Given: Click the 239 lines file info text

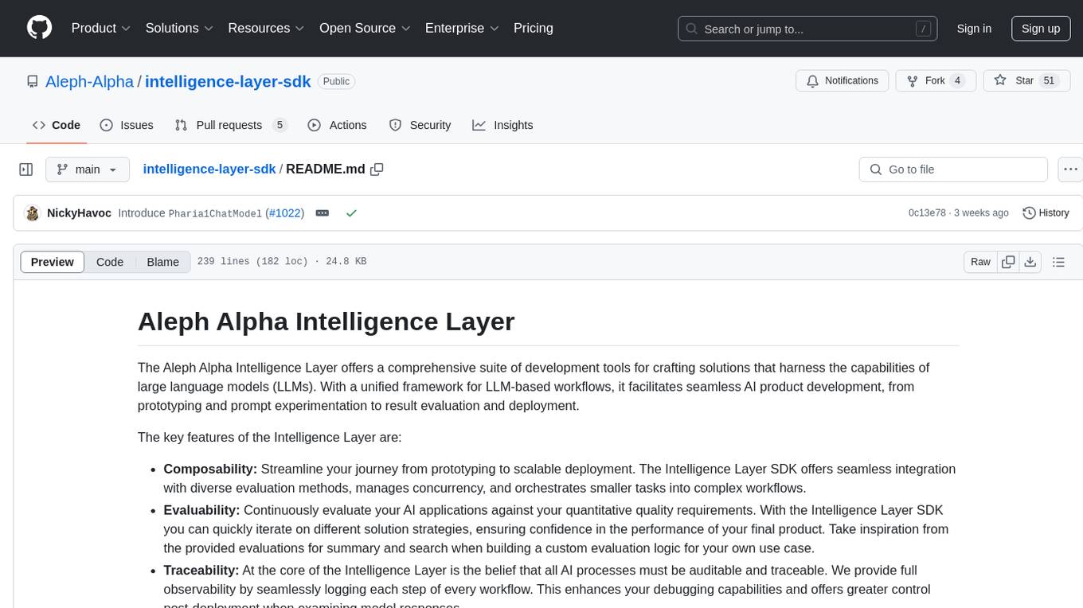Looking at the screenshot, I should [x=281, y=262].
